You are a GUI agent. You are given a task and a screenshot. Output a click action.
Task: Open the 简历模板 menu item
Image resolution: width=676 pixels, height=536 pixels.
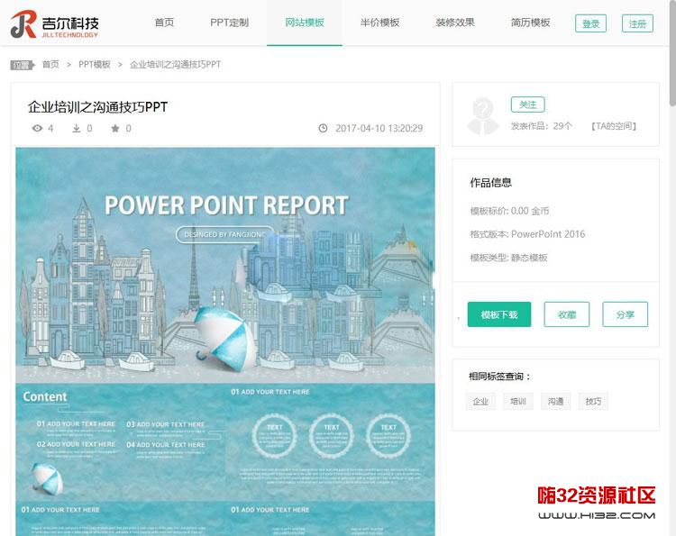click(530, 23)
